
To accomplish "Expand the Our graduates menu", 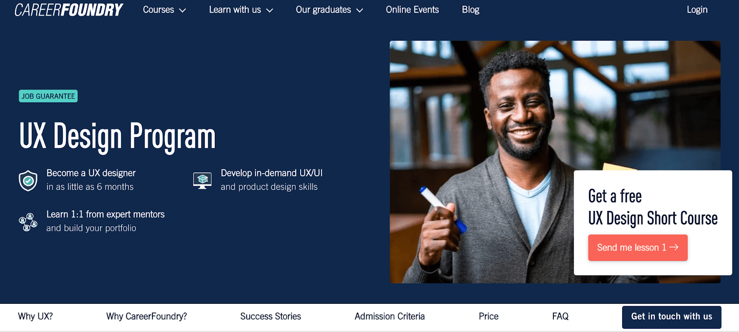I will (x=329, y=10).
